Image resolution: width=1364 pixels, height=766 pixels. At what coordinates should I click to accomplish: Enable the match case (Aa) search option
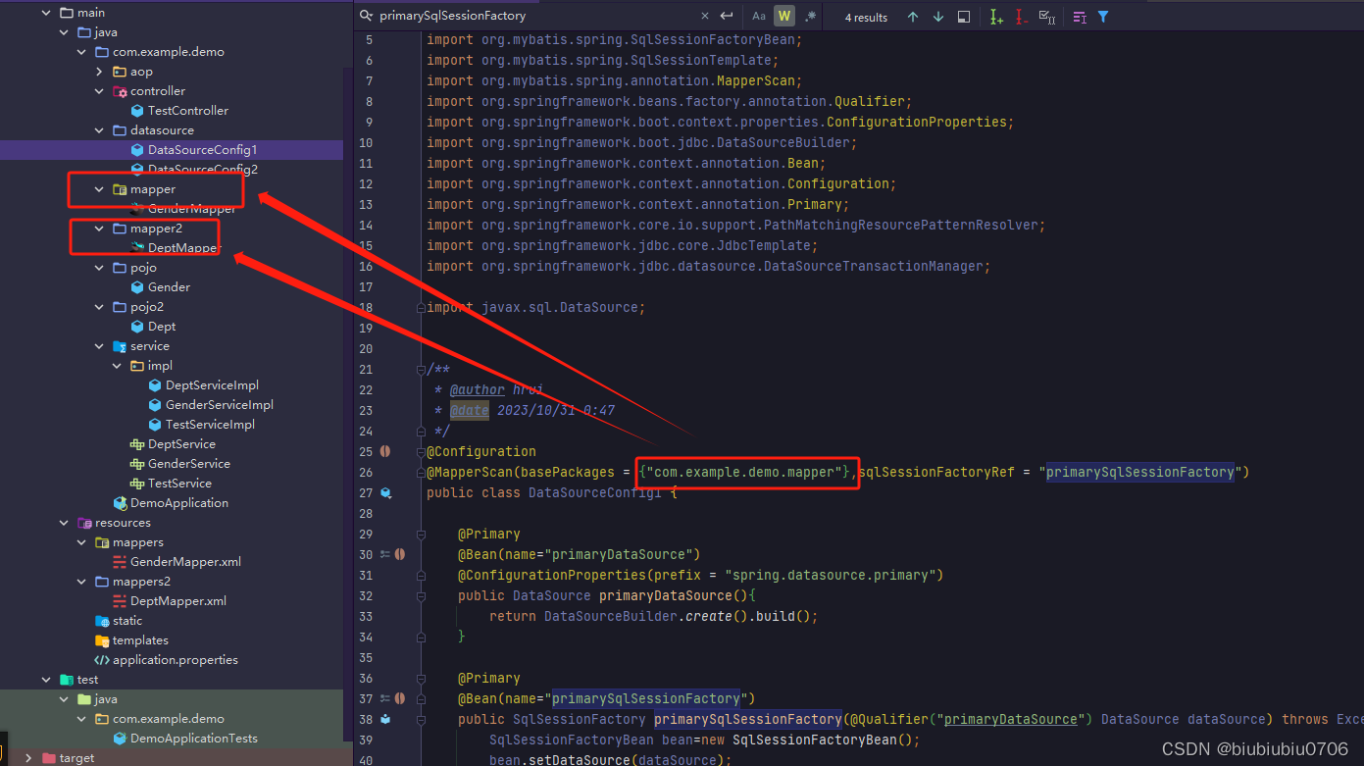point(758,16)
